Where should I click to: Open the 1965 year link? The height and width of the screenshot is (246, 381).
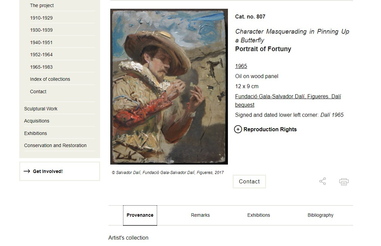(x=241, y=66)
